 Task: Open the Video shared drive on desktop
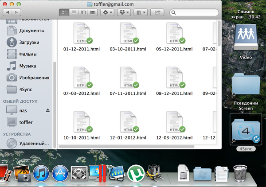245,38
